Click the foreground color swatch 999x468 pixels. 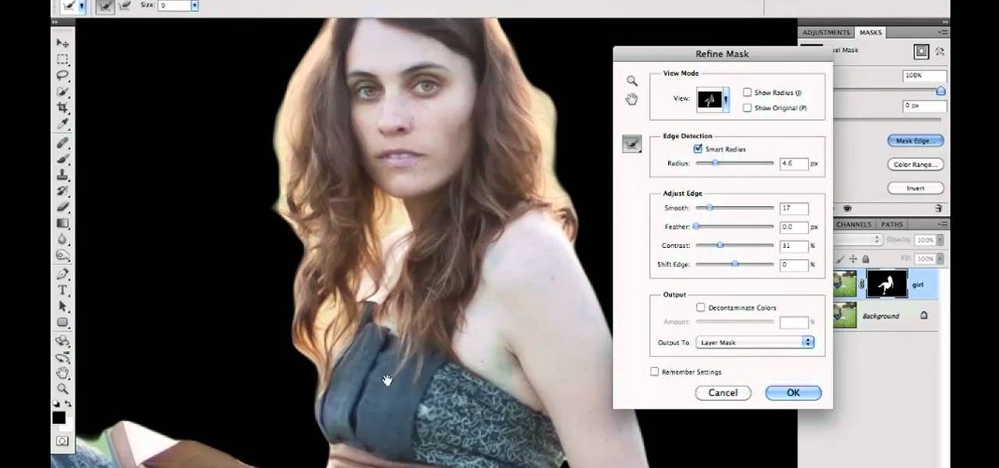tap(59, 417)
